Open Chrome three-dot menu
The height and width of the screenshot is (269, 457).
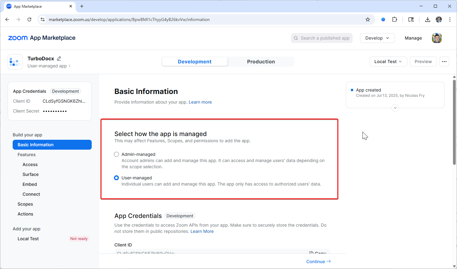click(x=450, y=19)
